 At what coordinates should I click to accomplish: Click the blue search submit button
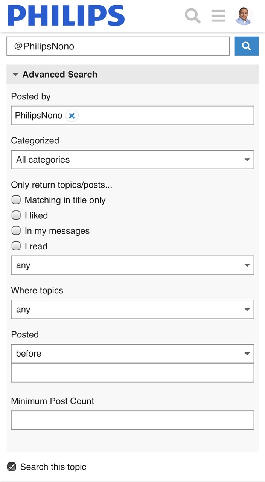point(246,46)
